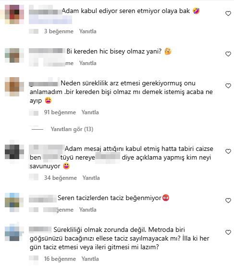Like the 'Neden süreklilik arz etmesi' comment
The height and width of the screenshot is (269, 234).
point(228,86)
